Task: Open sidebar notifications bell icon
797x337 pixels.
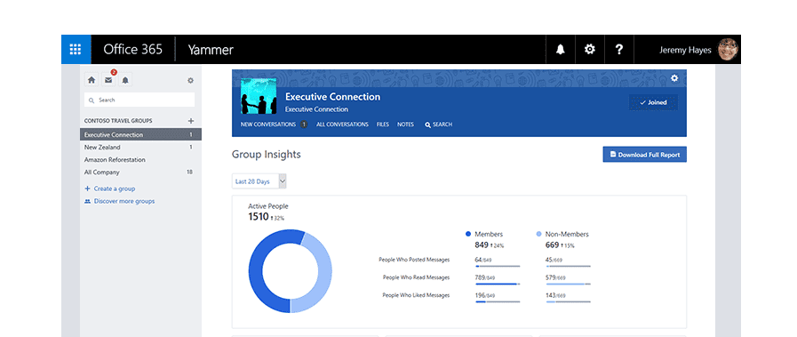Action: coord(125,80)
